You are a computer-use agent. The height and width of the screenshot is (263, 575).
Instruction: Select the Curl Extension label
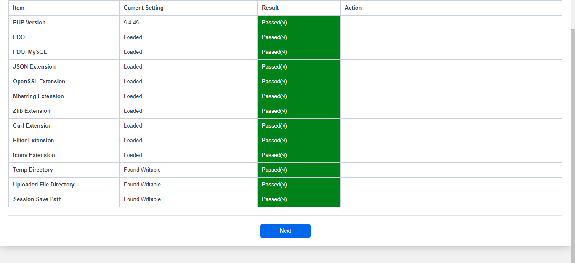(x=32, y=125)
